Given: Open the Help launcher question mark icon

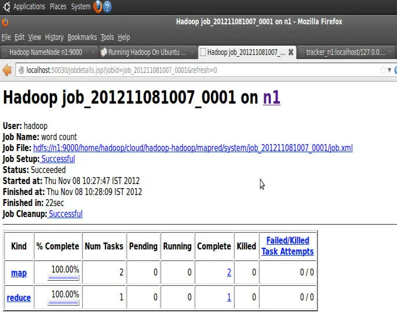Looking at the screenshot, I should coord(107,7).
